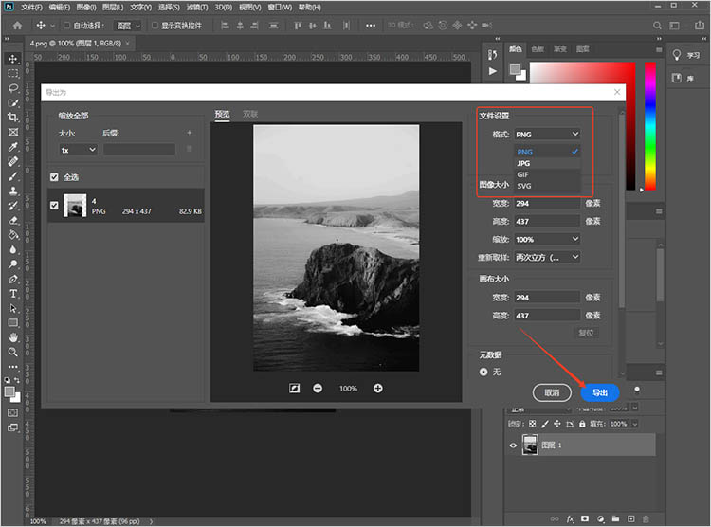Image resolution: width=711 pixels, height=527 pixels.
Task: Toggle lock all padlock icon
Action: (x=582, y=424)
